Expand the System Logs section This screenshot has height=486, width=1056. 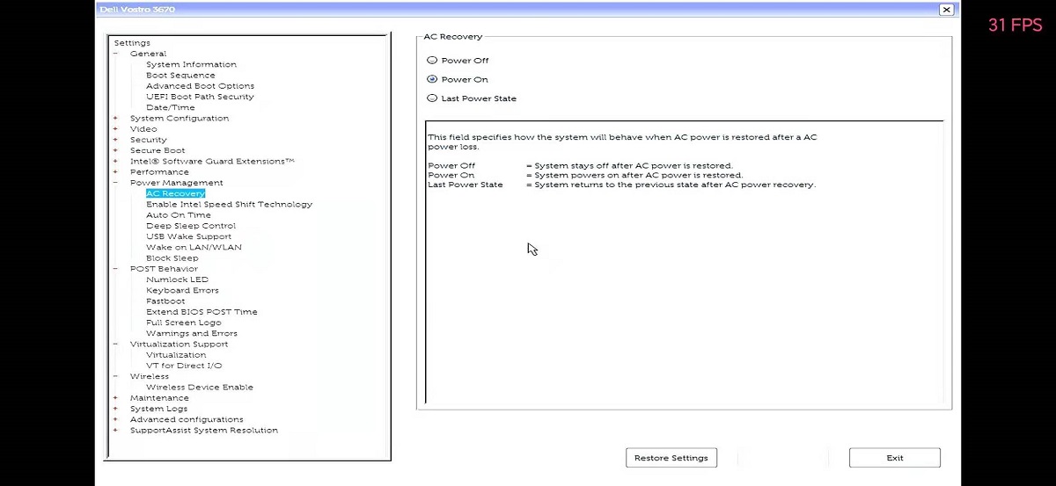(114, 409)
